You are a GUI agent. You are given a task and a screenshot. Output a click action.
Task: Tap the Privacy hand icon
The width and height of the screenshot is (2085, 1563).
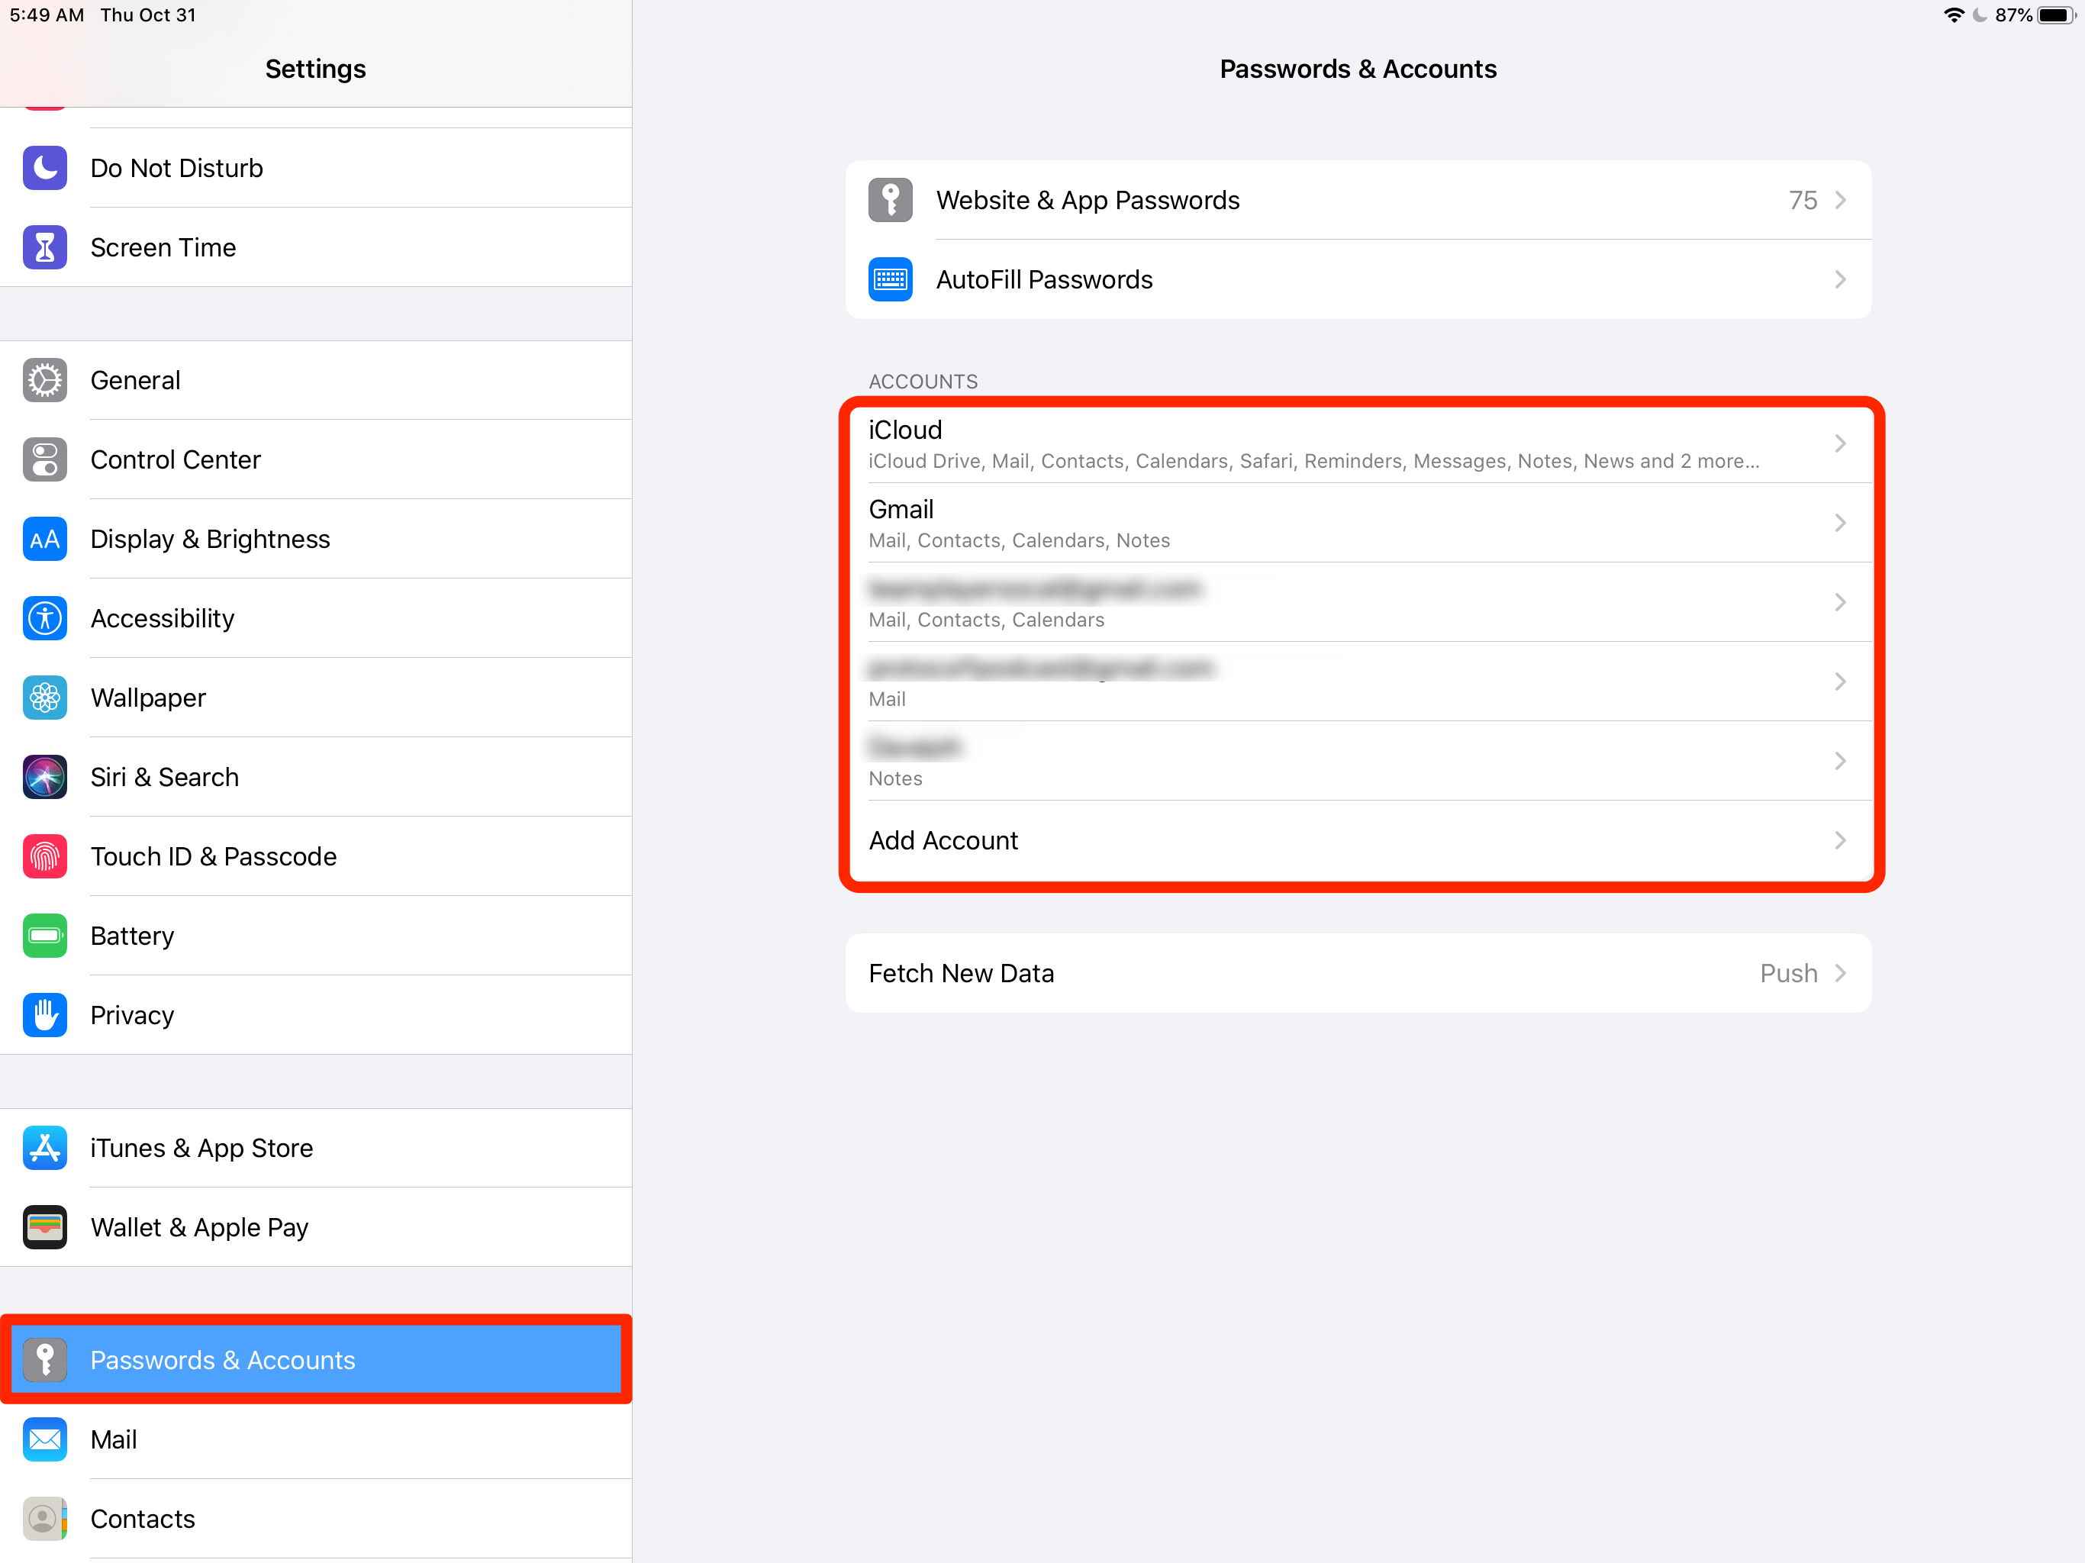44,1015
